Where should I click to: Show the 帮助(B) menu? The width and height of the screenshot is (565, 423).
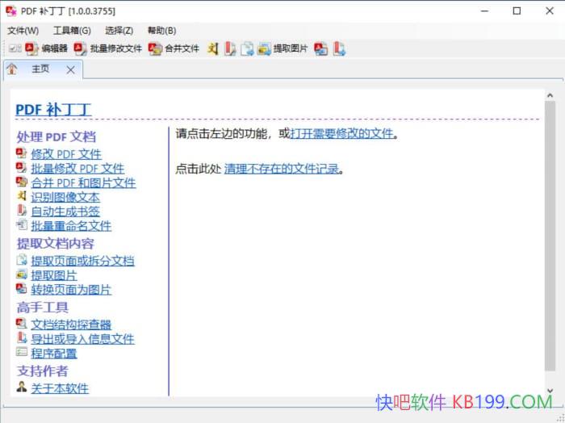pos(161,30)
